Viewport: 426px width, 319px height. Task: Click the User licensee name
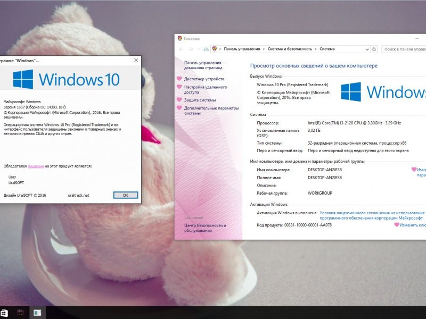[12, 177]
